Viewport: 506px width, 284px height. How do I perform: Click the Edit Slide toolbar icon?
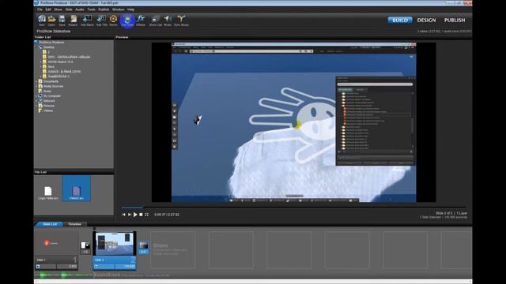tap(127, 21)
